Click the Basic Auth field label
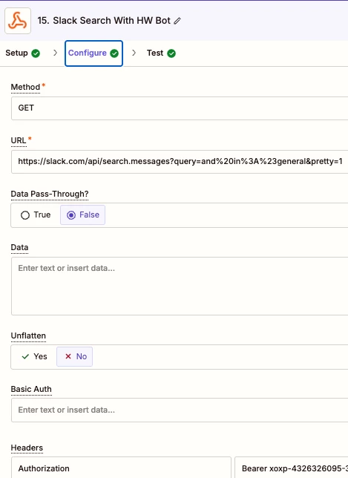This screenshot has width=348, height=478. 31,389
